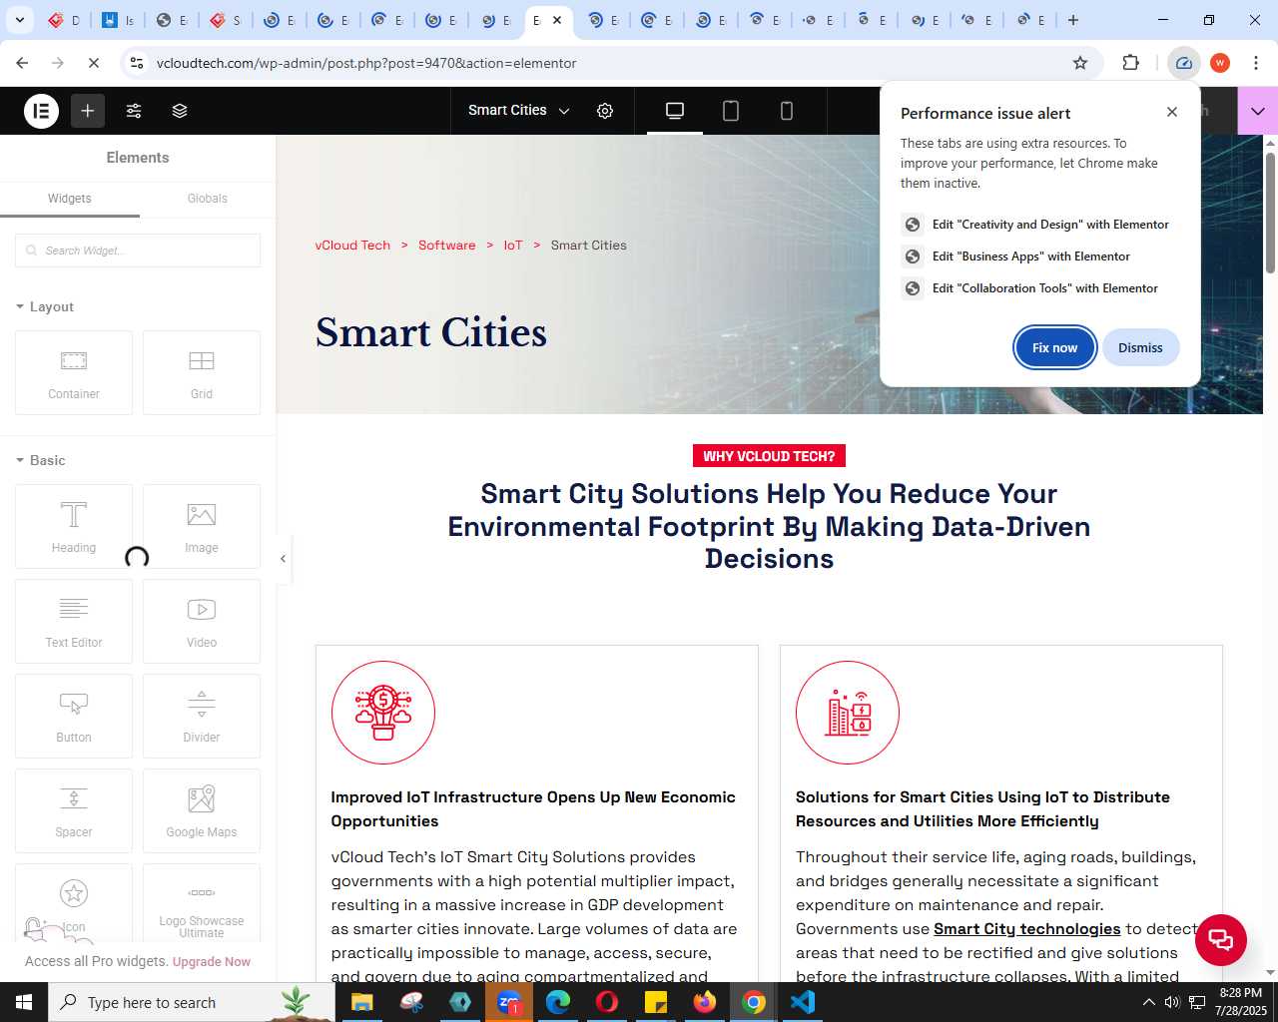The width and height of the screenshot is (1278, 1022).
Task: Open Microsoft Edge from taskbar
Action: point(558,1002)
